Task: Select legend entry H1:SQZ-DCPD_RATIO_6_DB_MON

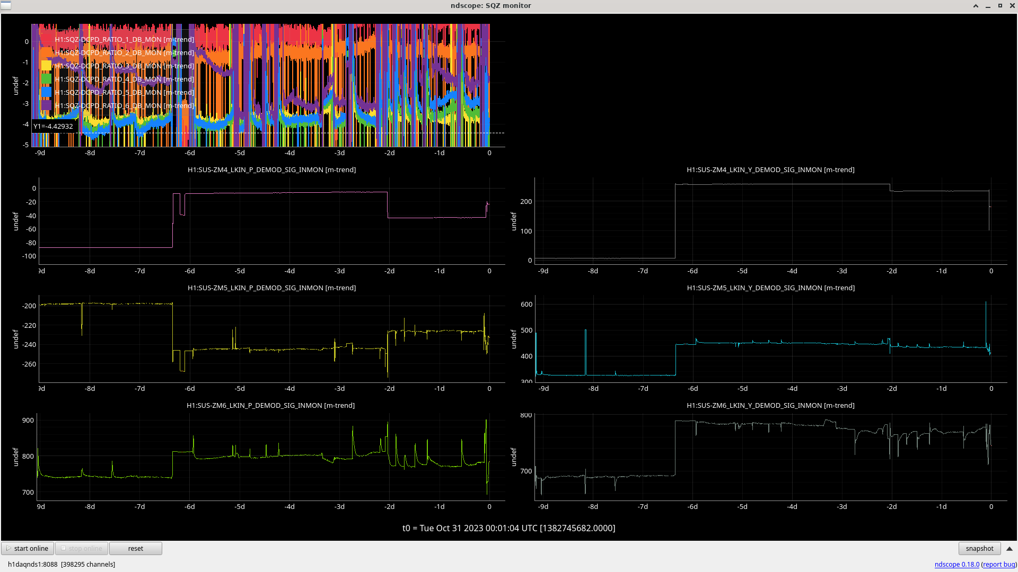Action: coord(125,105)
